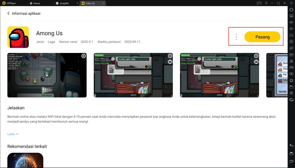Viewport: 295px width, 168px height.
Task: Open gamepad settings in title bar
Action: [x=259, y=3]
